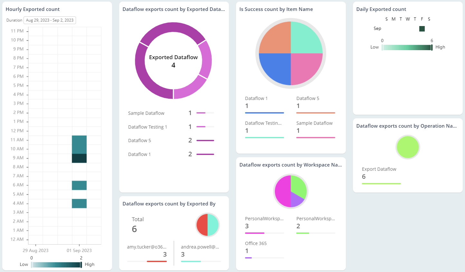Viewport: 465px width, 272px height.
Task: Select the center 'Exported Dataflow 4' donut label
Action: [x=173, y=61]
